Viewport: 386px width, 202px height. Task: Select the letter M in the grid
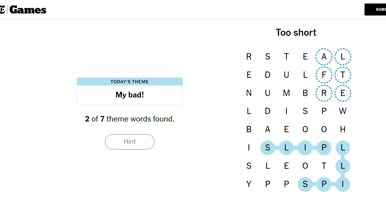pos(286,93)
